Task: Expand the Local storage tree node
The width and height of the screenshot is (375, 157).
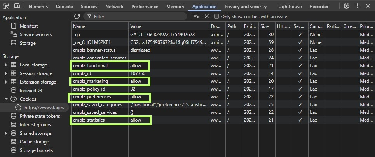Action: click(6, 65)
